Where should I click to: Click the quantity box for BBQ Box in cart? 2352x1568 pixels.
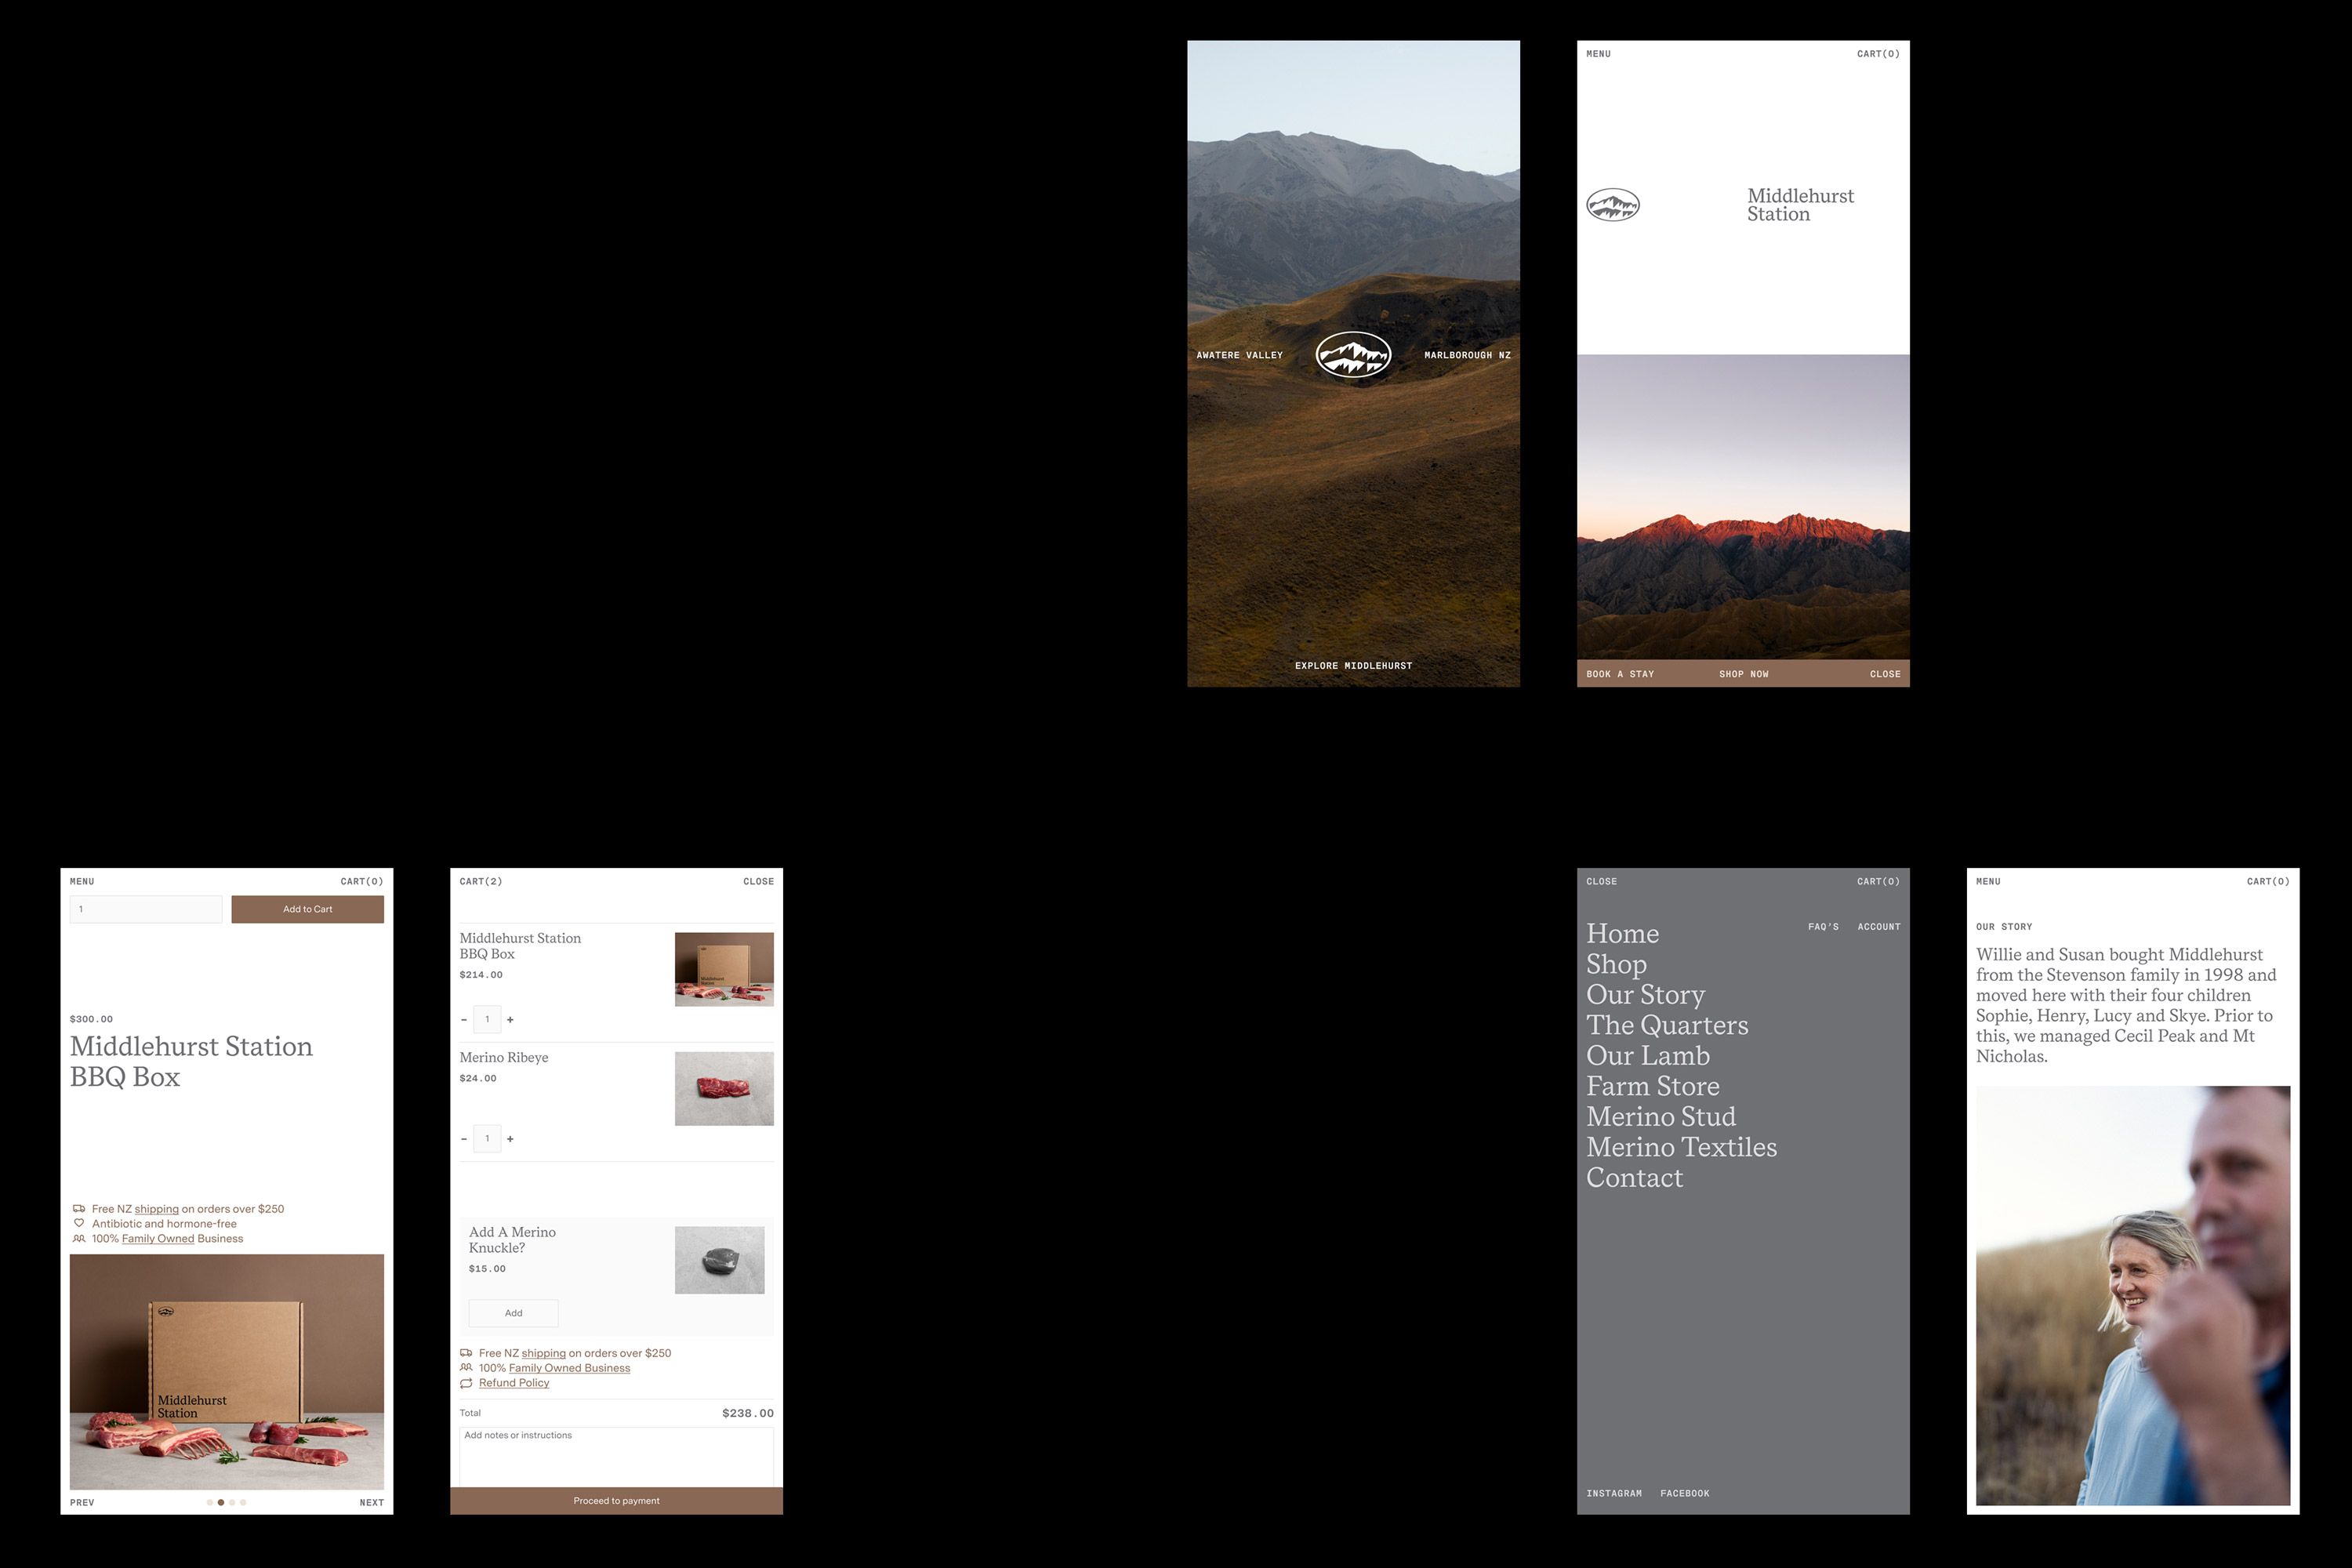click(487, 1020)
